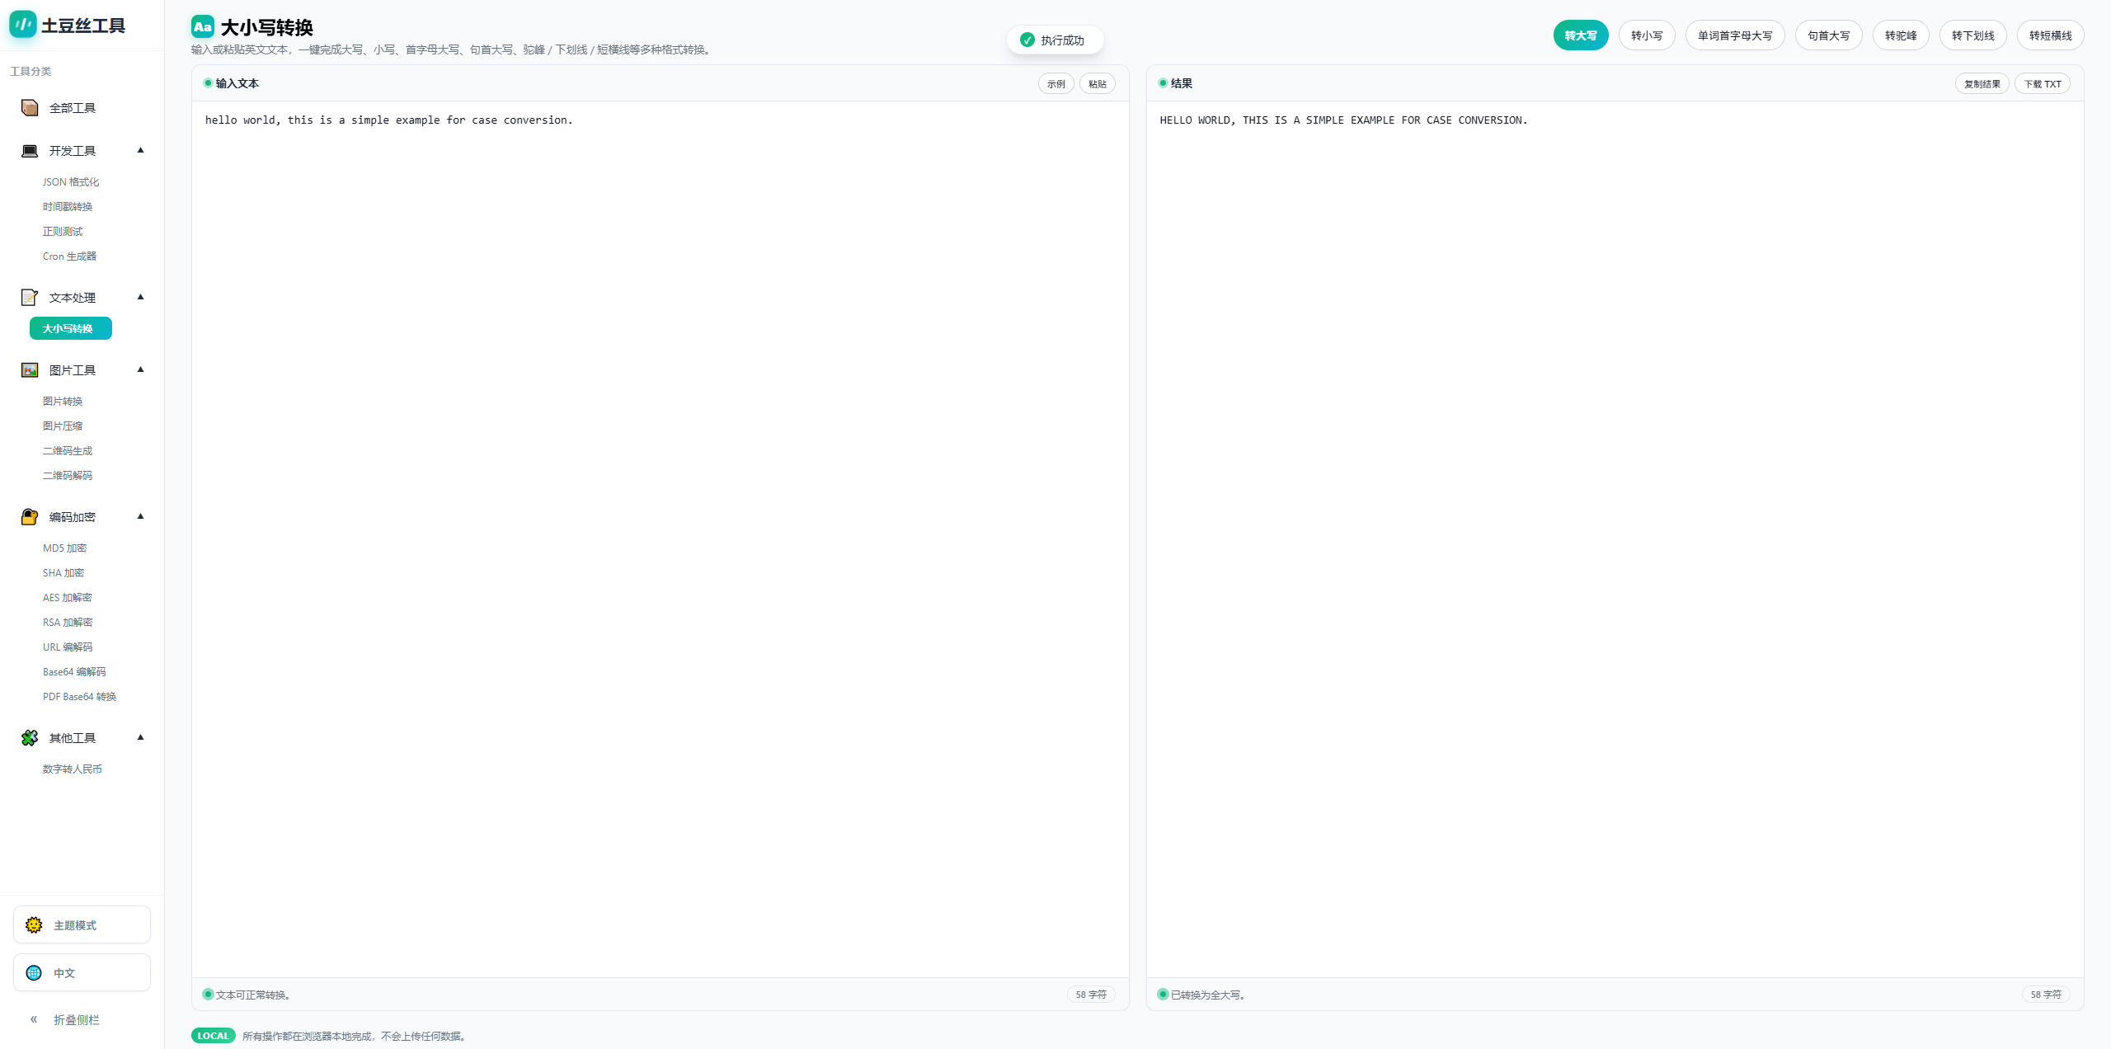Toggle 主题模式 theme switch

(82, 925)
